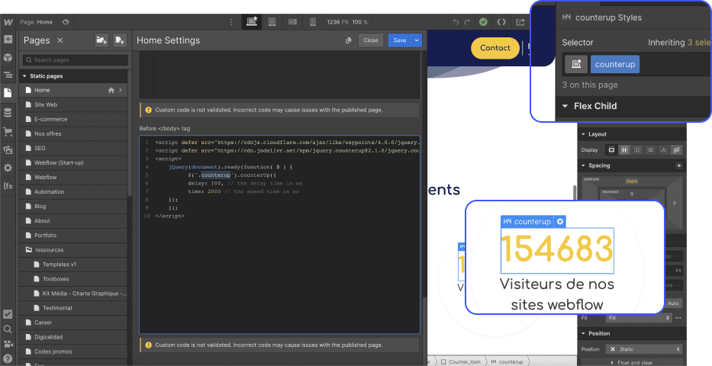The image size is (712, 366).
Task: Open the Ecommerce cart panel
Action: click(8, 131)
